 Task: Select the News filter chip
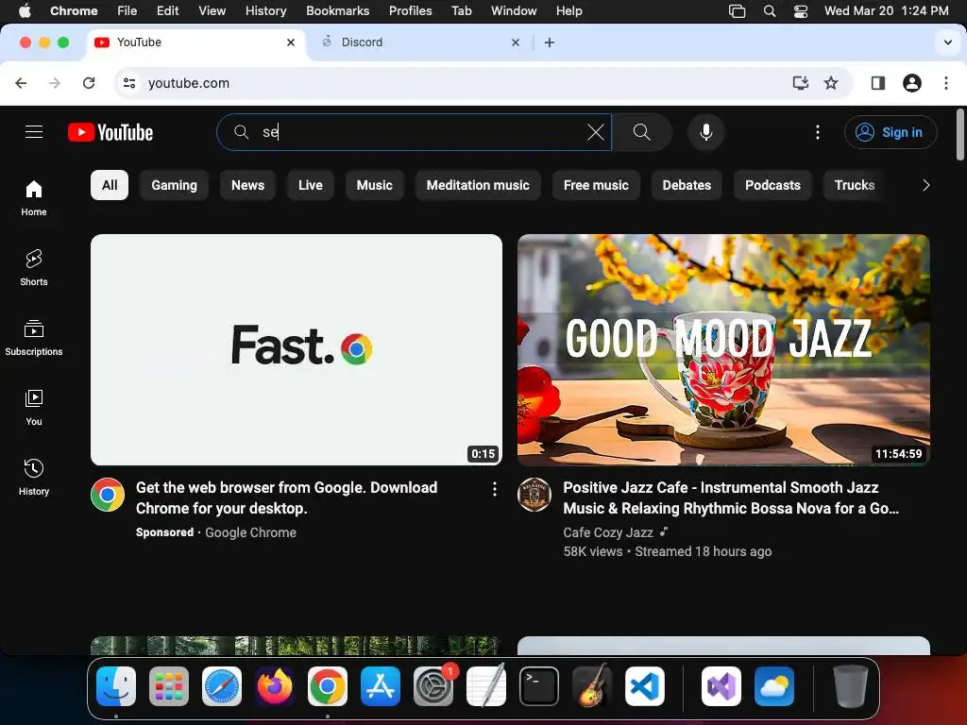pyautogui.click(x=248, y=185)
